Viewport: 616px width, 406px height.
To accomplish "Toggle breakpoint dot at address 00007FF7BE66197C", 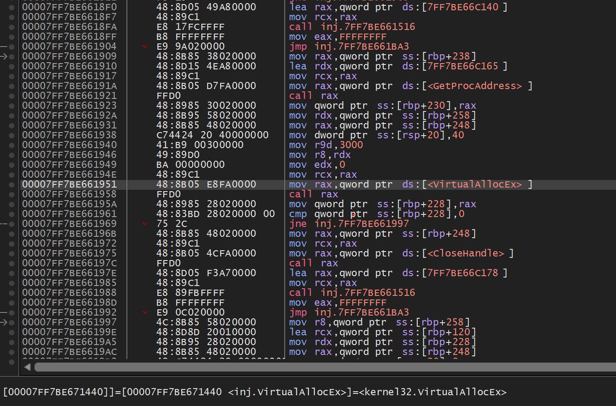I will [12, 263].
